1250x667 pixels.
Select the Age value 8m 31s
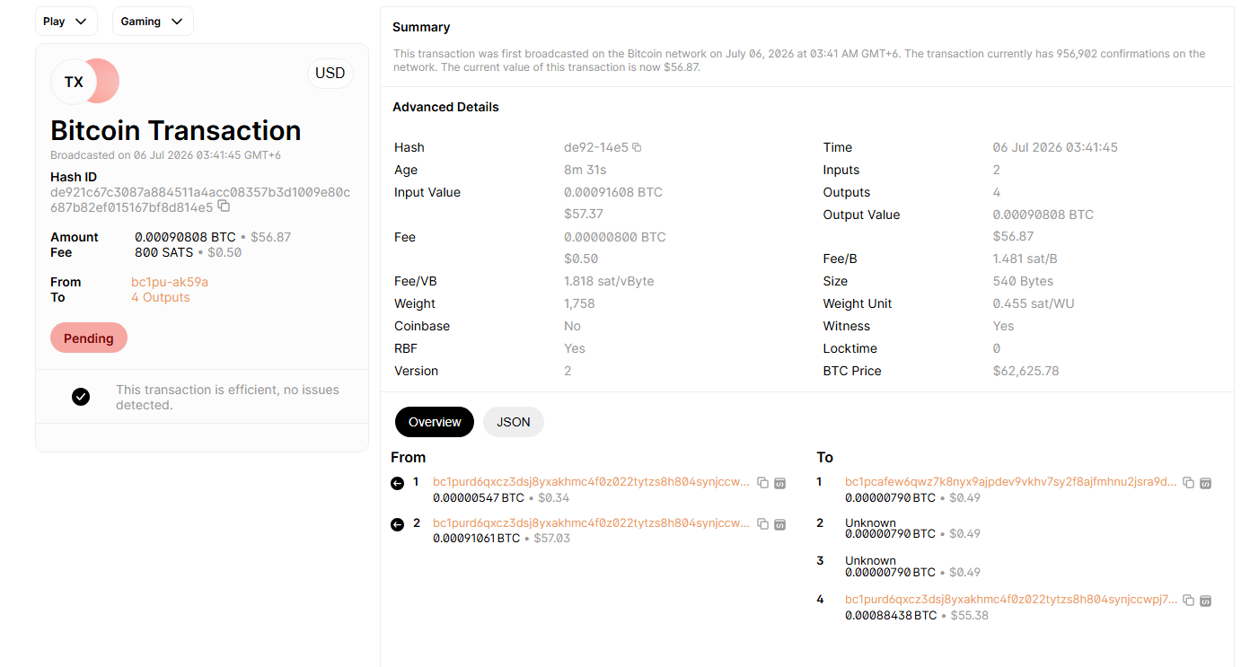(585, 170)
